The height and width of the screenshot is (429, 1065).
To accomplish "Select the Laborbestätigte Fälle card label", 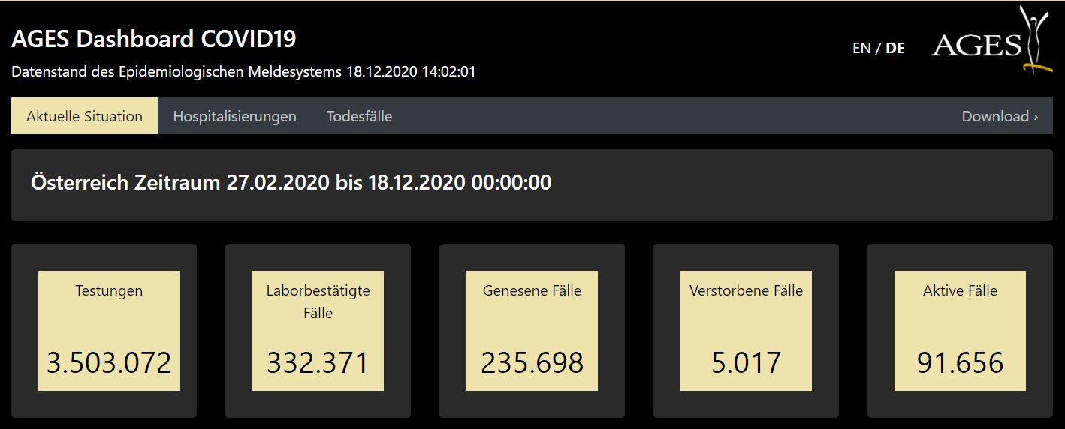I will pos(318,301).
